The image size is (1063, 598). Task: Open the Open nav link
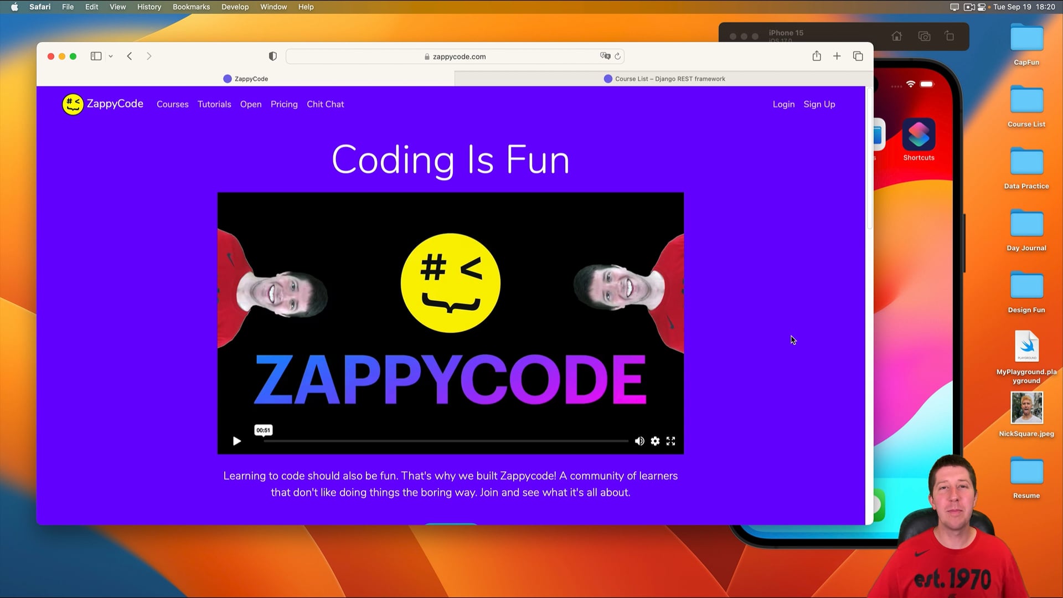(251, 104)
